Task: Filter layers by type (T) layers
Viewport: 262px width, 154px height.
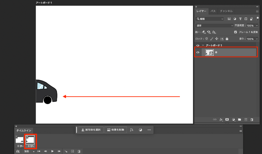Action: pyautogui.click(x=240, y=19)
